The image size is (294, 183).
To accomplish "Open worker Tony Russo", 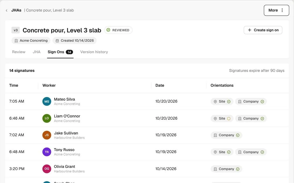I will pos(64,149).
